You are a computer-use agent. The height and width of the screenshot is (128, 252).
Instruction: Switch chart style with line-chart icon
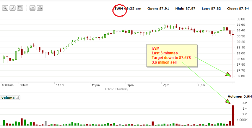pyautogui.click(x=32, y=8)
